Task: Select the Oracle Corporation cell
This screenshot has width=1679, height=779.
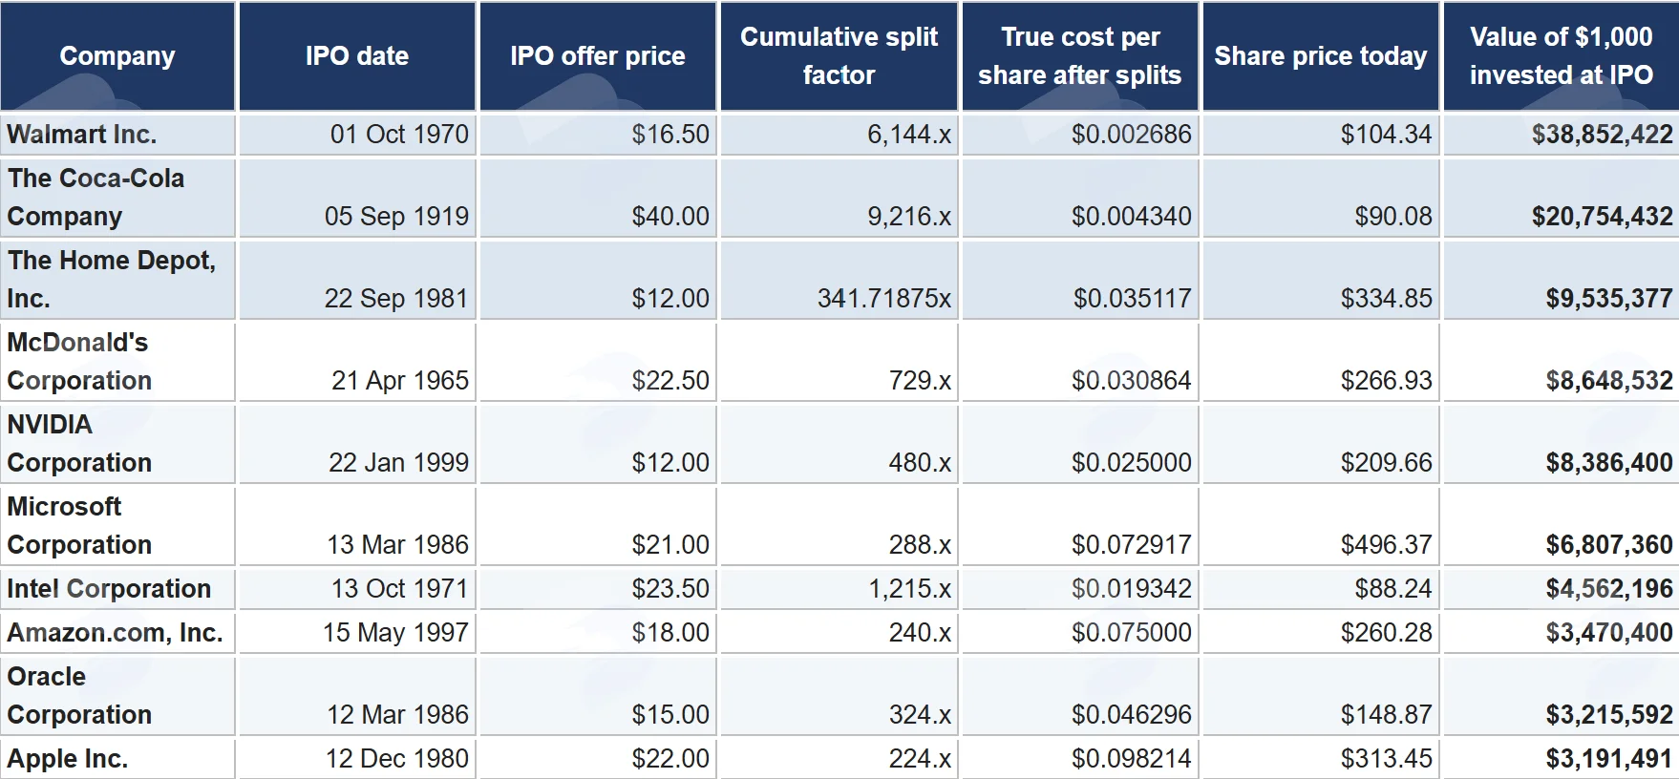Action: coord(117,696)
